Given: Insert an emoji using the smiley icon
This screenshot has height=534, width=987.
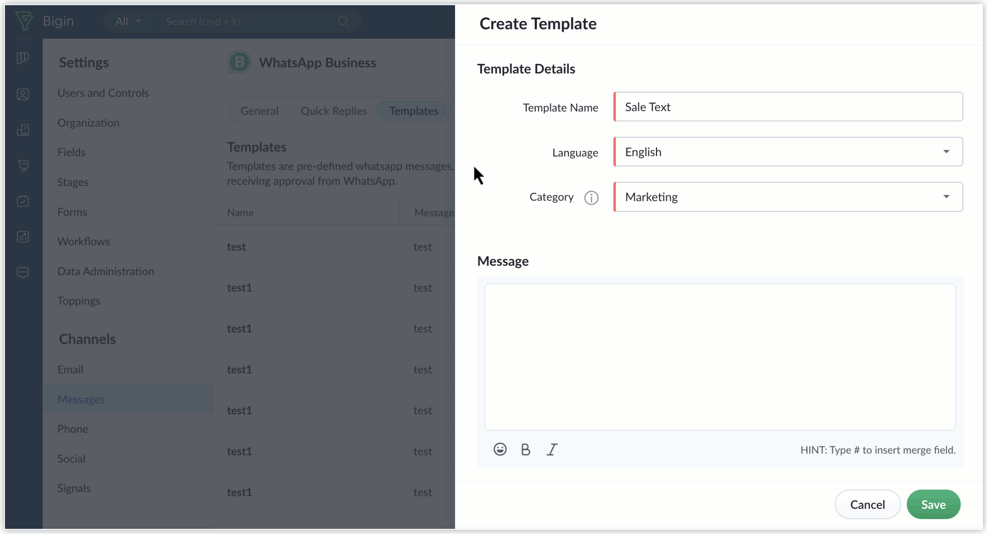Looking at the screenshot, I should pyautogui.click(x=500, y=449).
